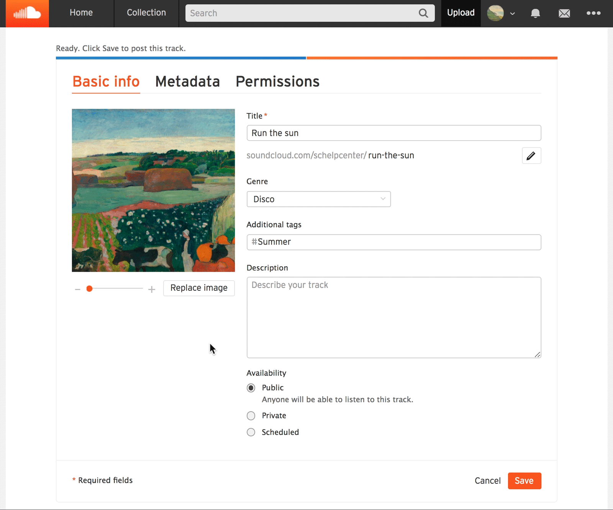Click the Replace image button

199,288
